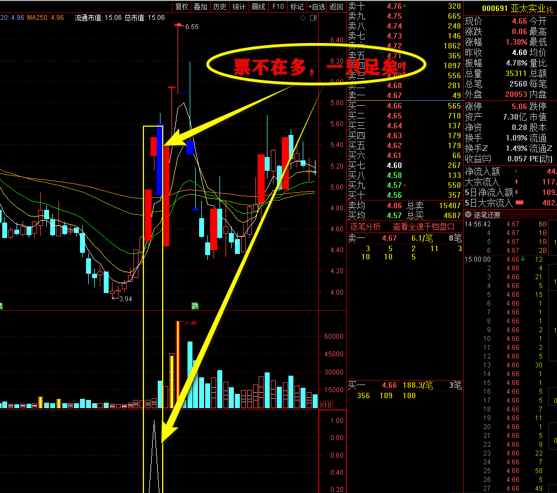
Task: Click the 外盘 value 20053
Action: coord(516,94)
